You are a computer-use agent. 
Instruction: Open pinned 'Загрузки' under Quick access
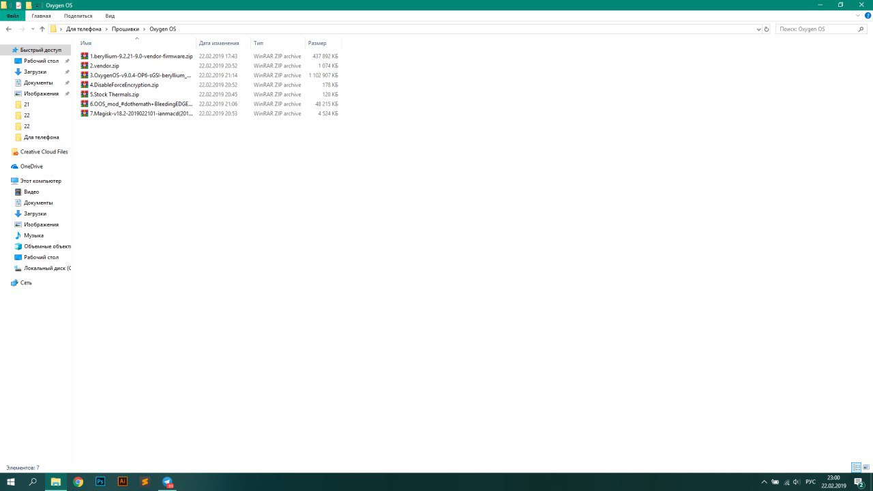pyautogui.click(x=35, y=72)
